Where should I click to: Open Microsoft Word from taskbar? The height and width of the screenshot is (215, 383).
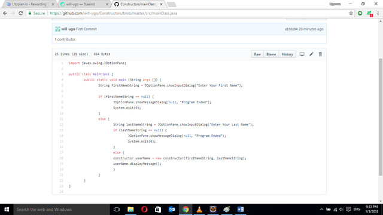tap(241, 210)
